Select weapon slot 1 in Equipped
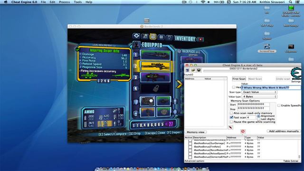The height and width of the screenshot is (171, 304). coord(155,55)
